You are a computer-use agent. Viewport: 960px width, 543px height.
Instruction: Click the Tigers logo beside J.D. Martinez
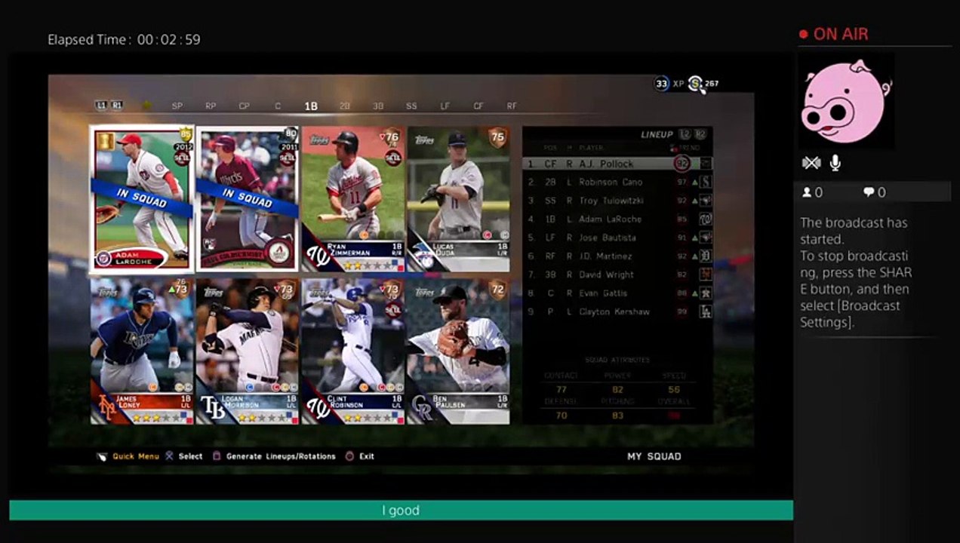coord(706,256)
